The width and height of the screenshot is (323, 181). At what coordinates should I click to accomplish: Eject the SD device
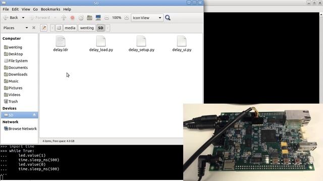[34, 115]
